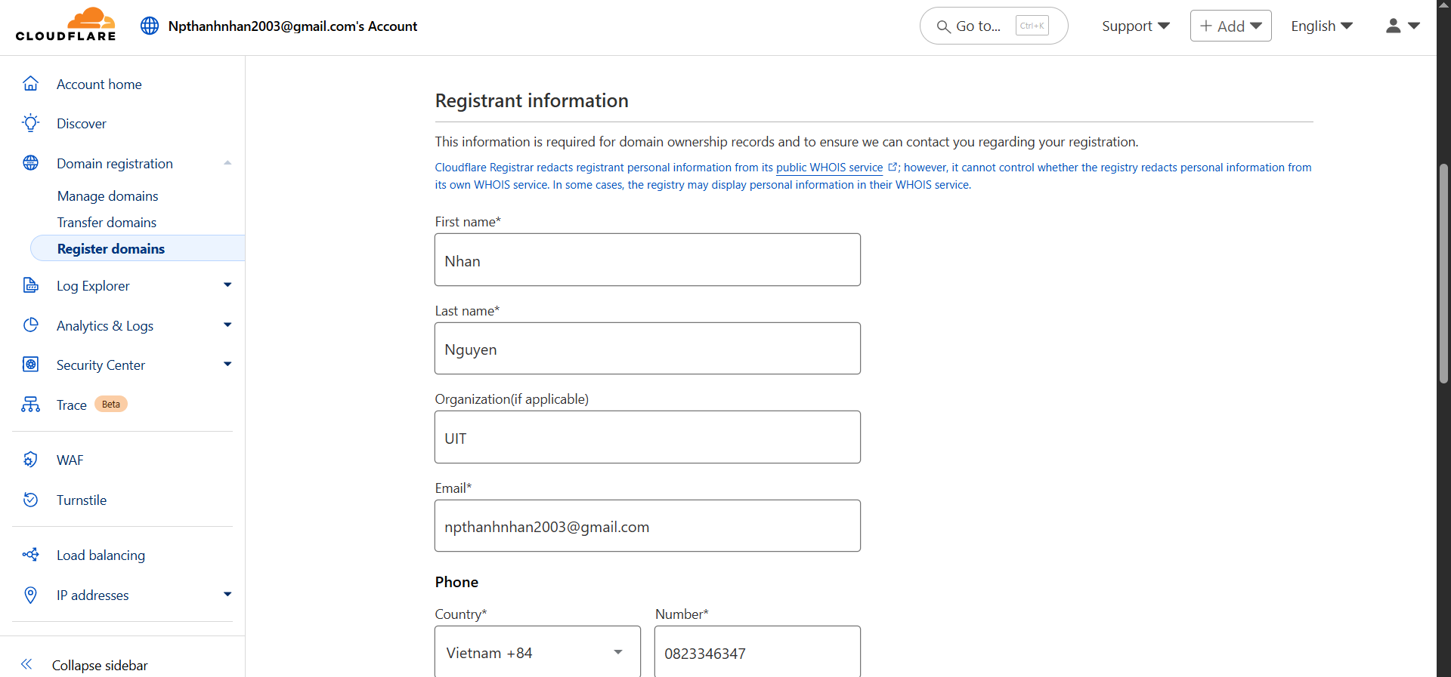Click the Load balancing icon
Viewport: 1451px width, 677px height.
31,555
